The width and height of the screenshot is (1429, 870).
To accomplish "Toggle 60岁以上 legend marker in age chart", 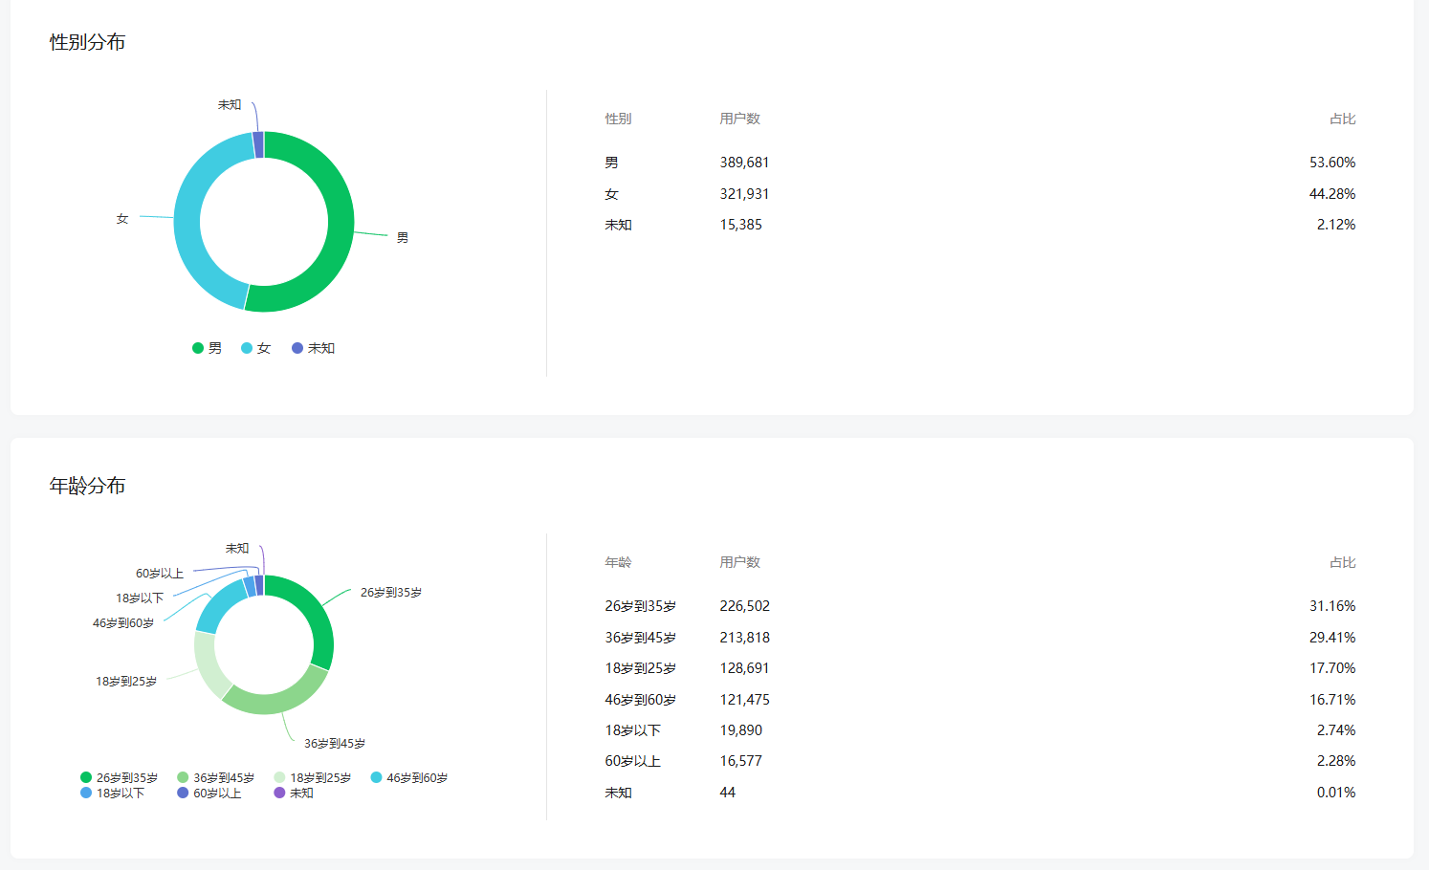I will pyautogui.click(x=183, y=793).
